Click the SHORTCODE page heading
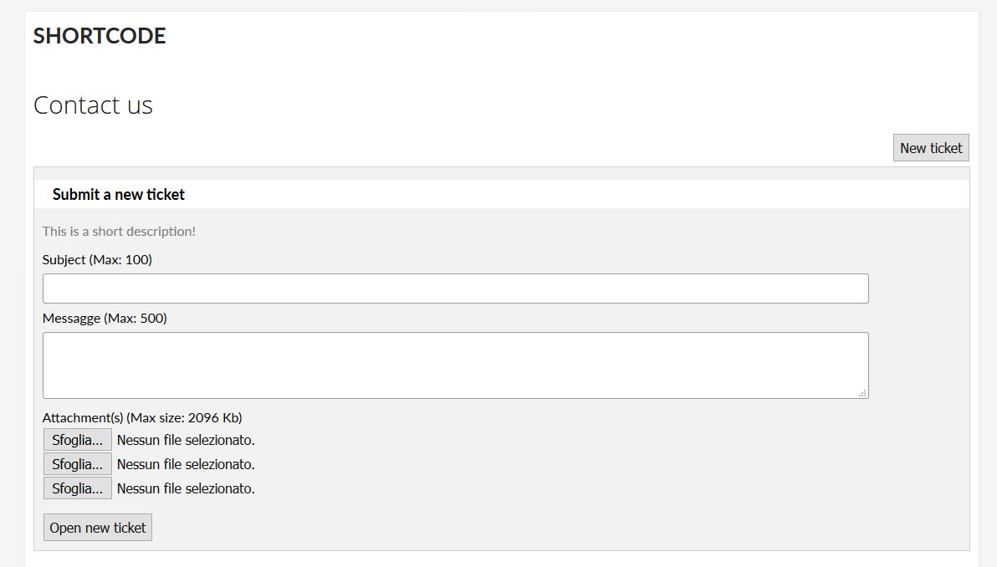997x567 pixels. click(x=100, y=36)
